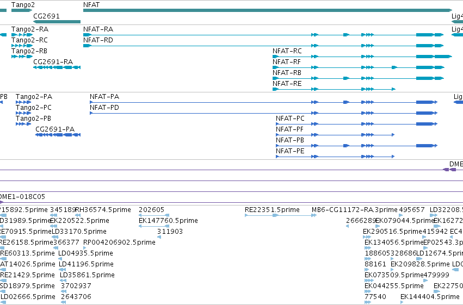Select the 77540 EST feature
The image size is (463, 305).
368,303
